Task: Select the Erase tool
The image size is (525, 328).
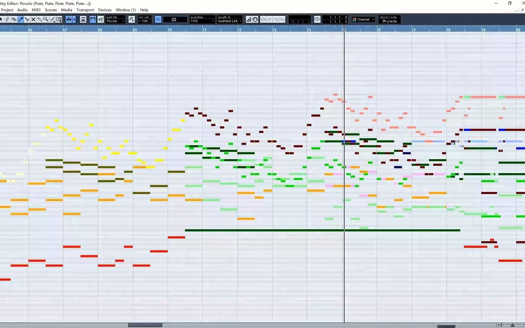Action: tap(14, 19)
